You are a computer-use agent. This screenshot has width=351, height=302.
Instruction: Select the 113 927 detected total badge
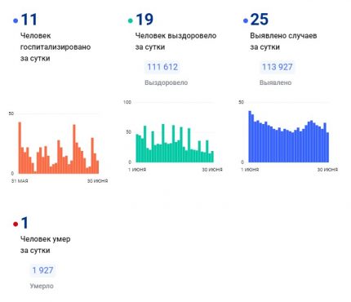pos(278,67)
